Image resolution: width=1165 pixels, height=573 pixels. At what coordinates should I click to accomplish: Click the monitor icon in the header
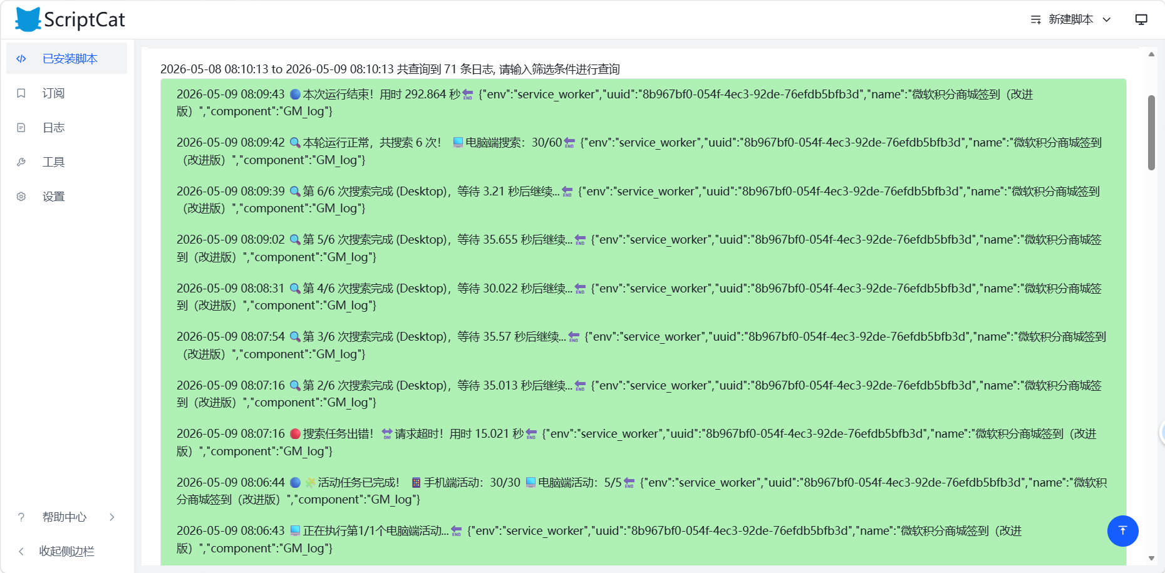[1141, 19]
